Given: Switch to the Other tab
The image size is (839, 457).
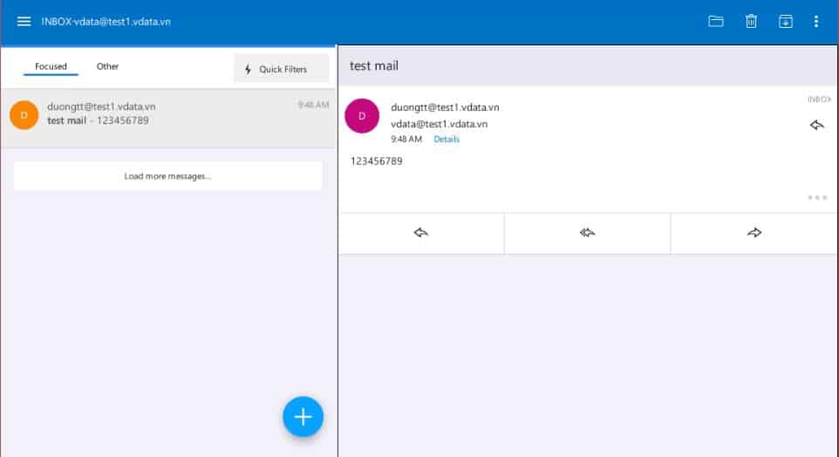Looking at the screenshot, I should [107, 66].
